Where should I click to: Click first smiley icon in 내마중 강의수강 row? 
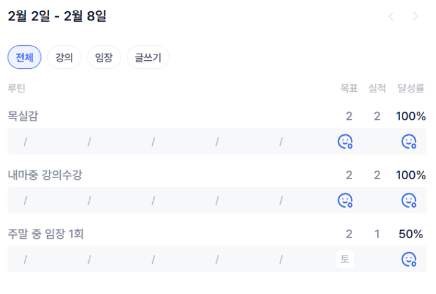(x=345, y=200)
